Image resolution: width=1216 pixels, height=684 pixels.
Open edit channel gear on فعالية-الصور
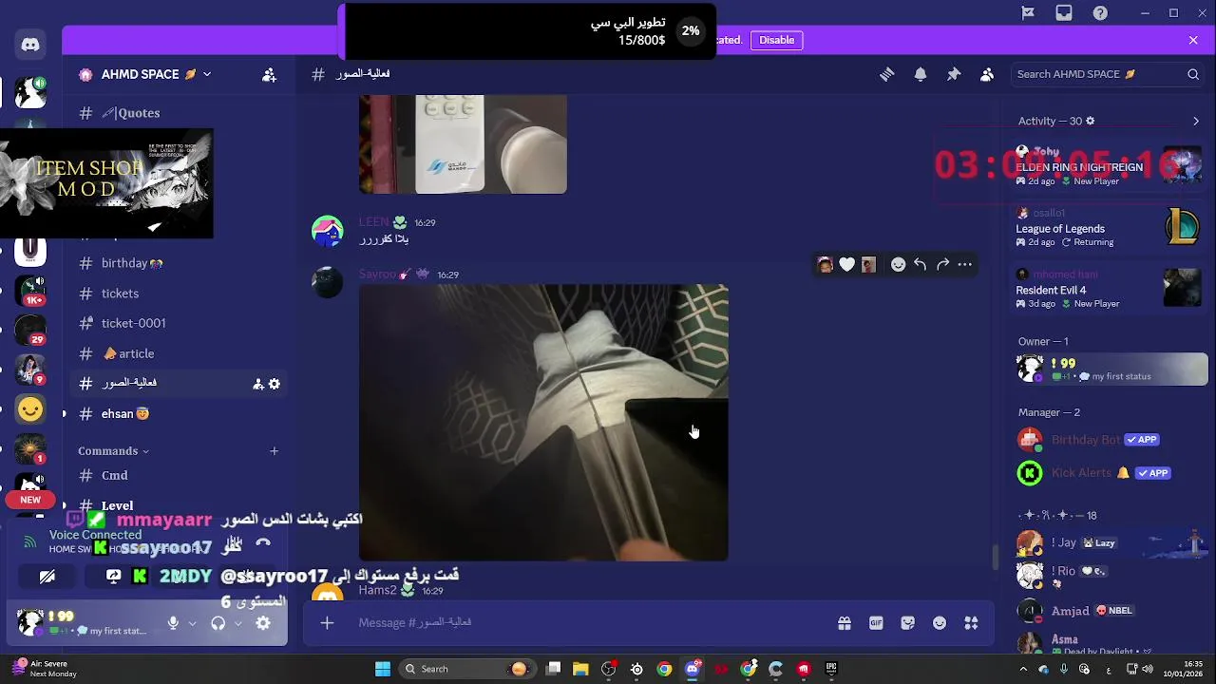[x=275, y=384]
